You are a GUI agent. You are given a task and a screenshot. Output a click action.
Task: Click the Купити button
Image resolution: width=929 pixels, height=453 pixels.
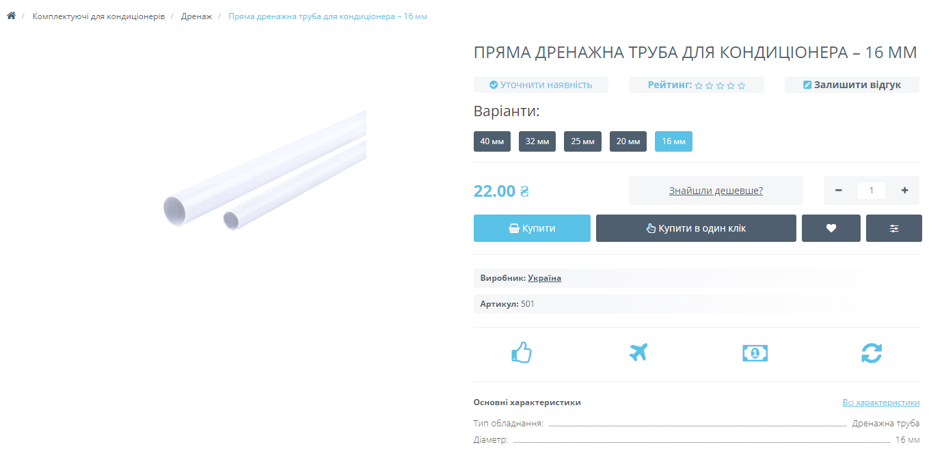532,228
